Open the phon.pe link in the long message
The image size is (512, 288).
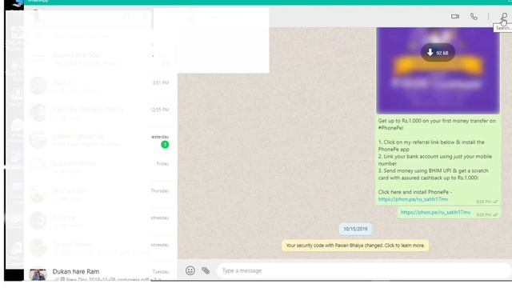(413, 199)
